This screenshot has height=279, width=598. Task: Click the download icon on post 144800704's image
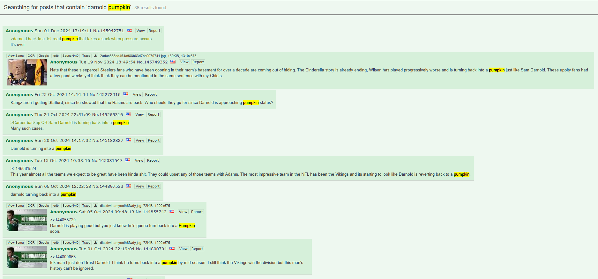click(x=95, y=243)
